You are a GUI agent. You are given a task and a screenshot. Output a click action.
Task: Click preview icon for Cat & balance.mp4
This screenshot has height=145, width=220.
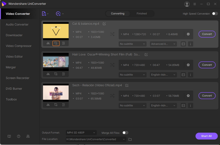coord(184,44)
